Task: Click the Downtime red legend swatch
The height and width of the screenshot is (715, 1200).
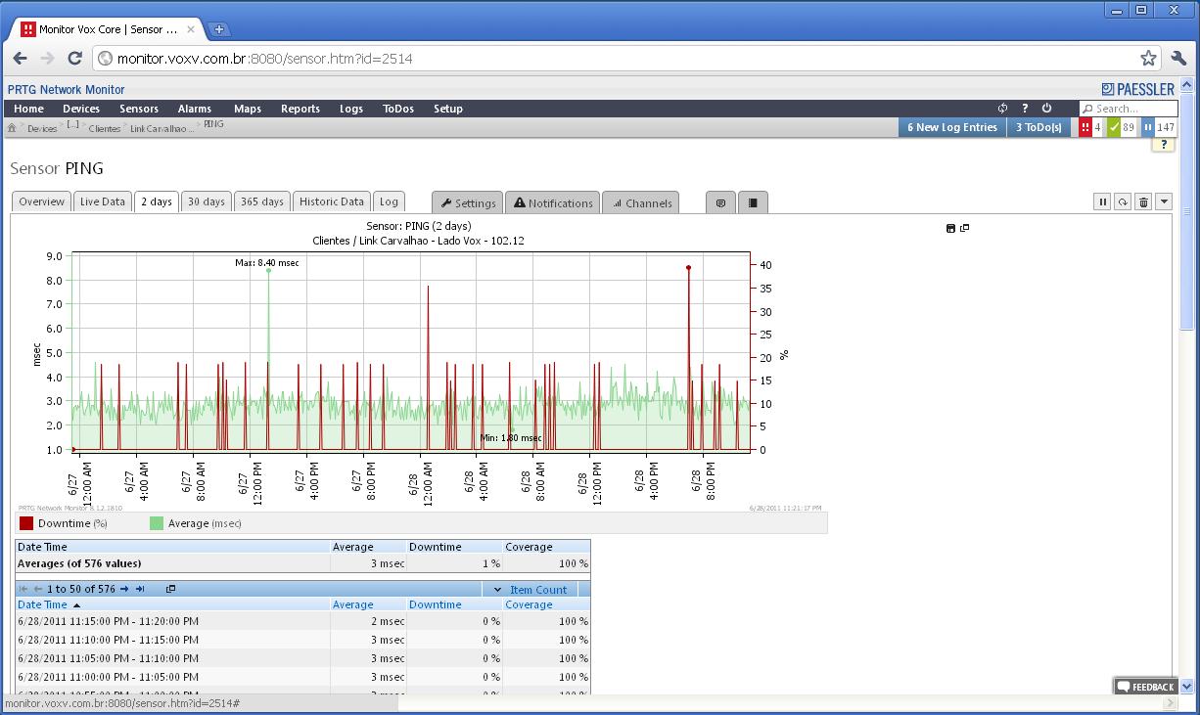Action: pyautogui.click(x=26, y=523)
